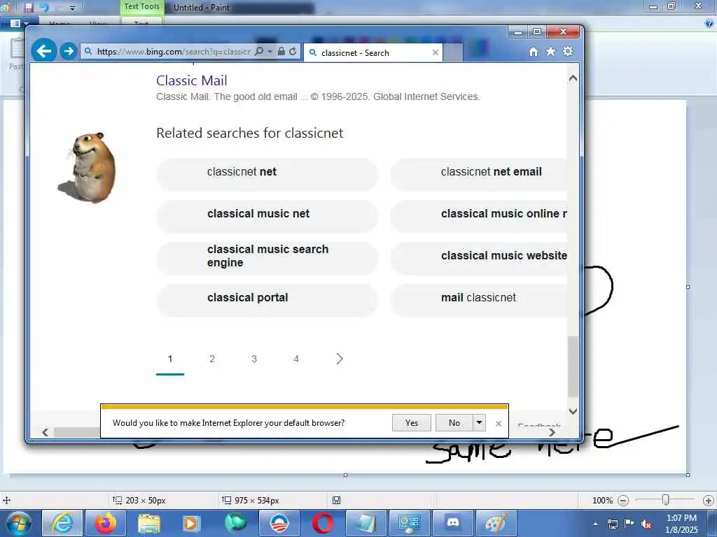
Task: Open Customize Quick Access Toolbar dropdown in Paint
Action: tap(72, 8)
